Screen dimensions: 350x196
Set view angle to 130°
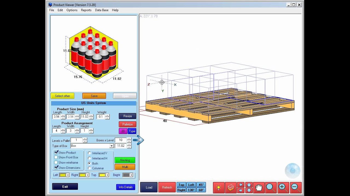click(x=191, y=190)
